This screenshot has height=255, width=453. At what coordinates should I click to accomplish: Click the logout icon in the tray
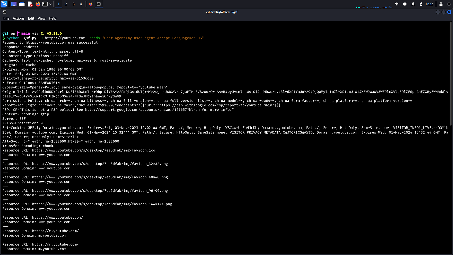(449, 4)
